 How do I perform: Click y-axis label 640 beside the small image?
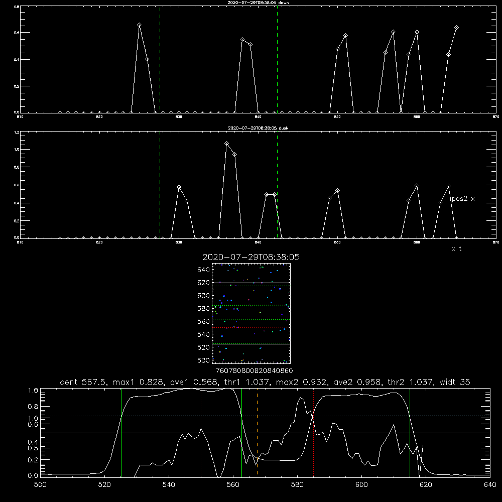pyautogui.click(x=204, y=270)
